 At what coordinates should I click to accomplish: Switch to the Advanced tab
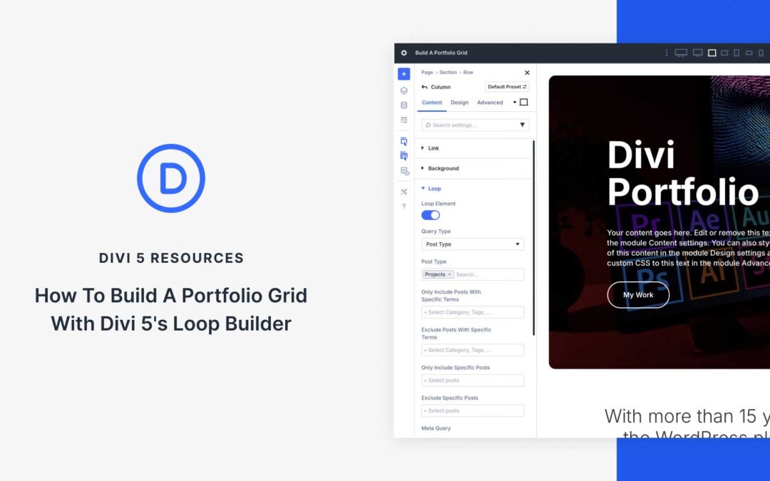[x=490, y=103]
